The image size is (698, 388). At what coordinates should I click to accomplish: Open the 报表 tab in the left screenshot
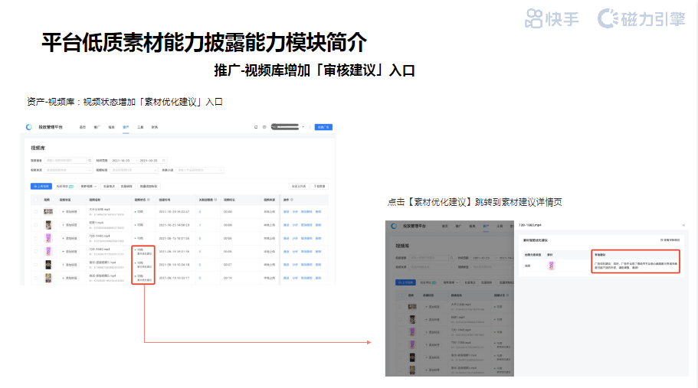tap(111, 127)
